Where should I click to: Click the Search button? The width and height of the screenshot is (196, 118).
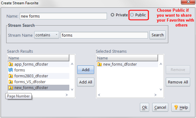click(x=157, y=35)
